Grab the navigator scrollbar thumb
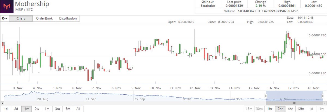Screen dimensions: 327x112 pos(294,103)
